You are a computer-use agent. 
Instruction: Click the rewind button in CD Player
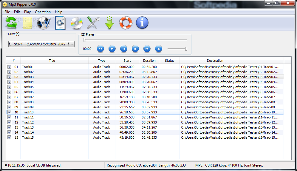click(x=100, y=49)
